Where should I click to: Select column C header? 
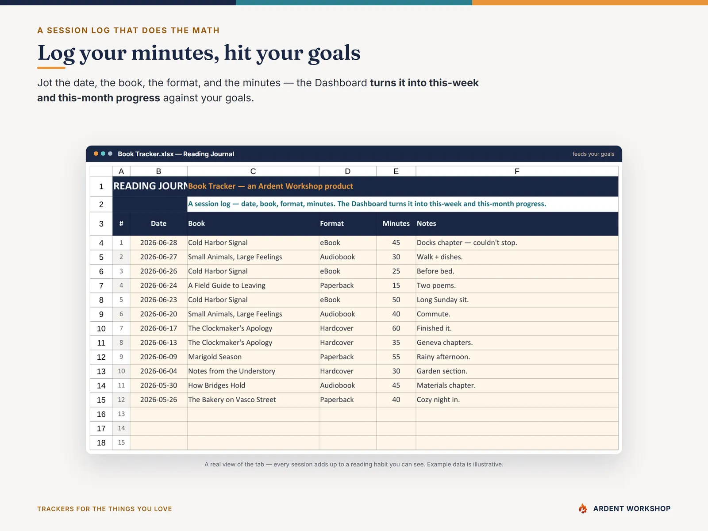253,171
